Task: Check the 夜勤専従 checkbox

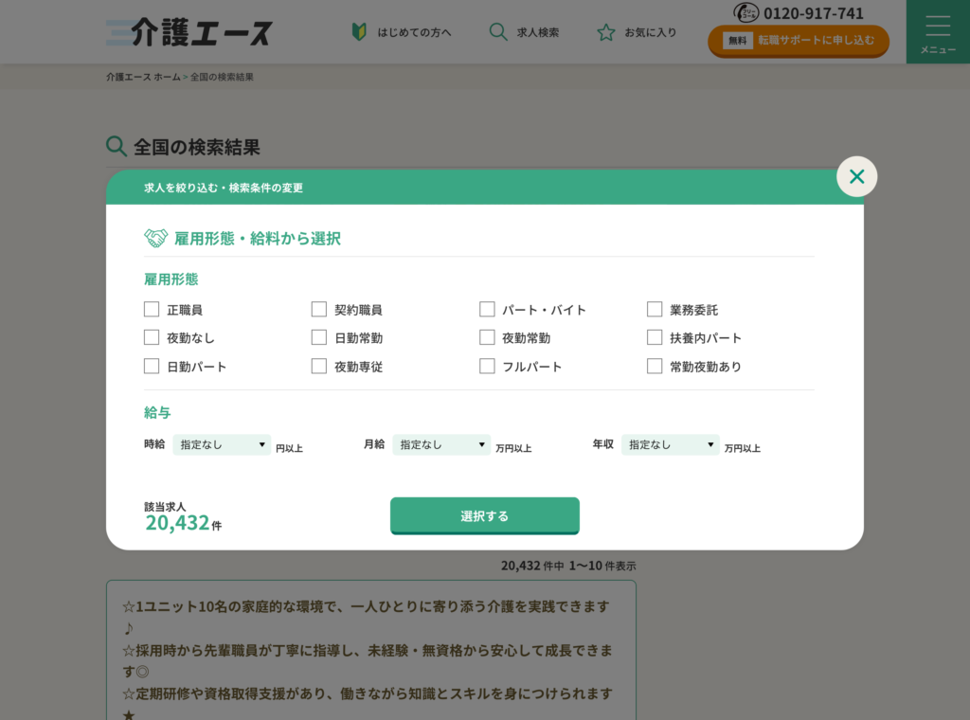Action: pos(318,367)
